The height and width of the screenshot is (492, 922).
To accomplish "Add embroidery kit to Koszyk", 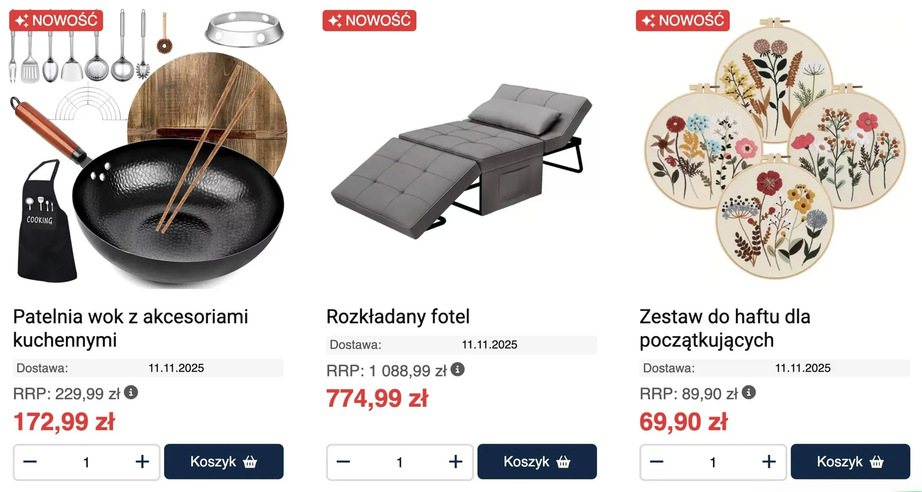I will tap(850, 462).
